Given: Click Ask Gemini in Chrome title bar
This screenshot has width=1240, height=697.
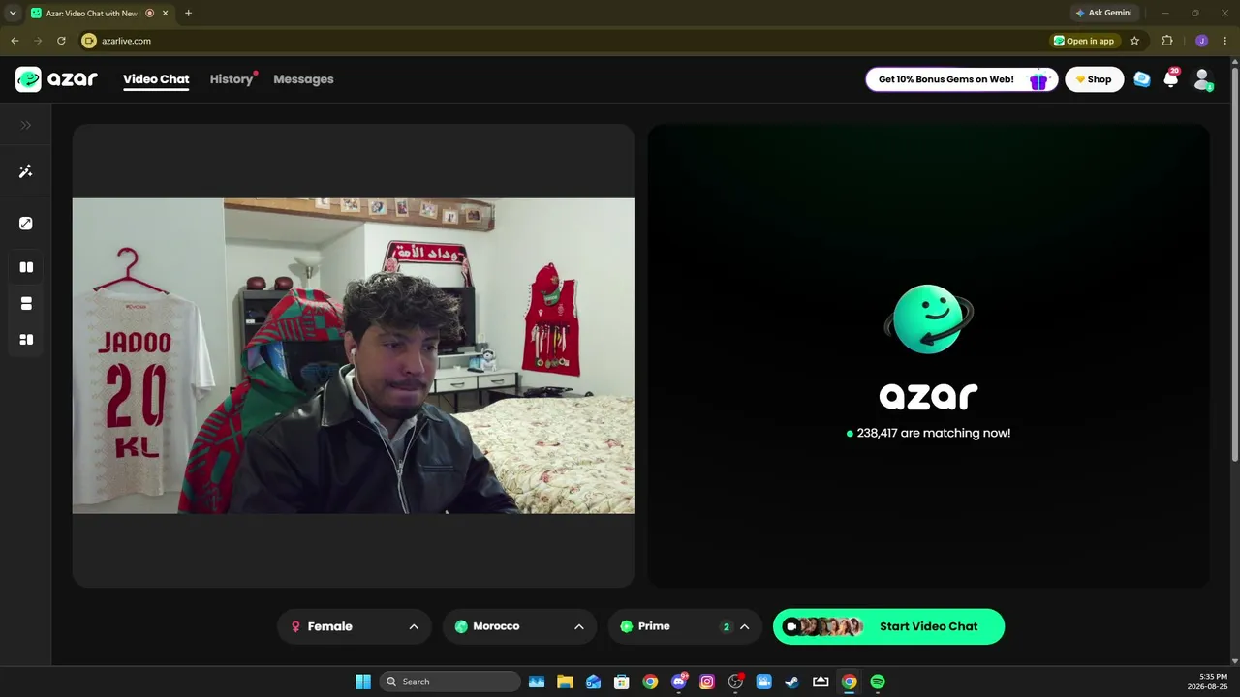Looking at the screenshot, I should (1103, 13).
